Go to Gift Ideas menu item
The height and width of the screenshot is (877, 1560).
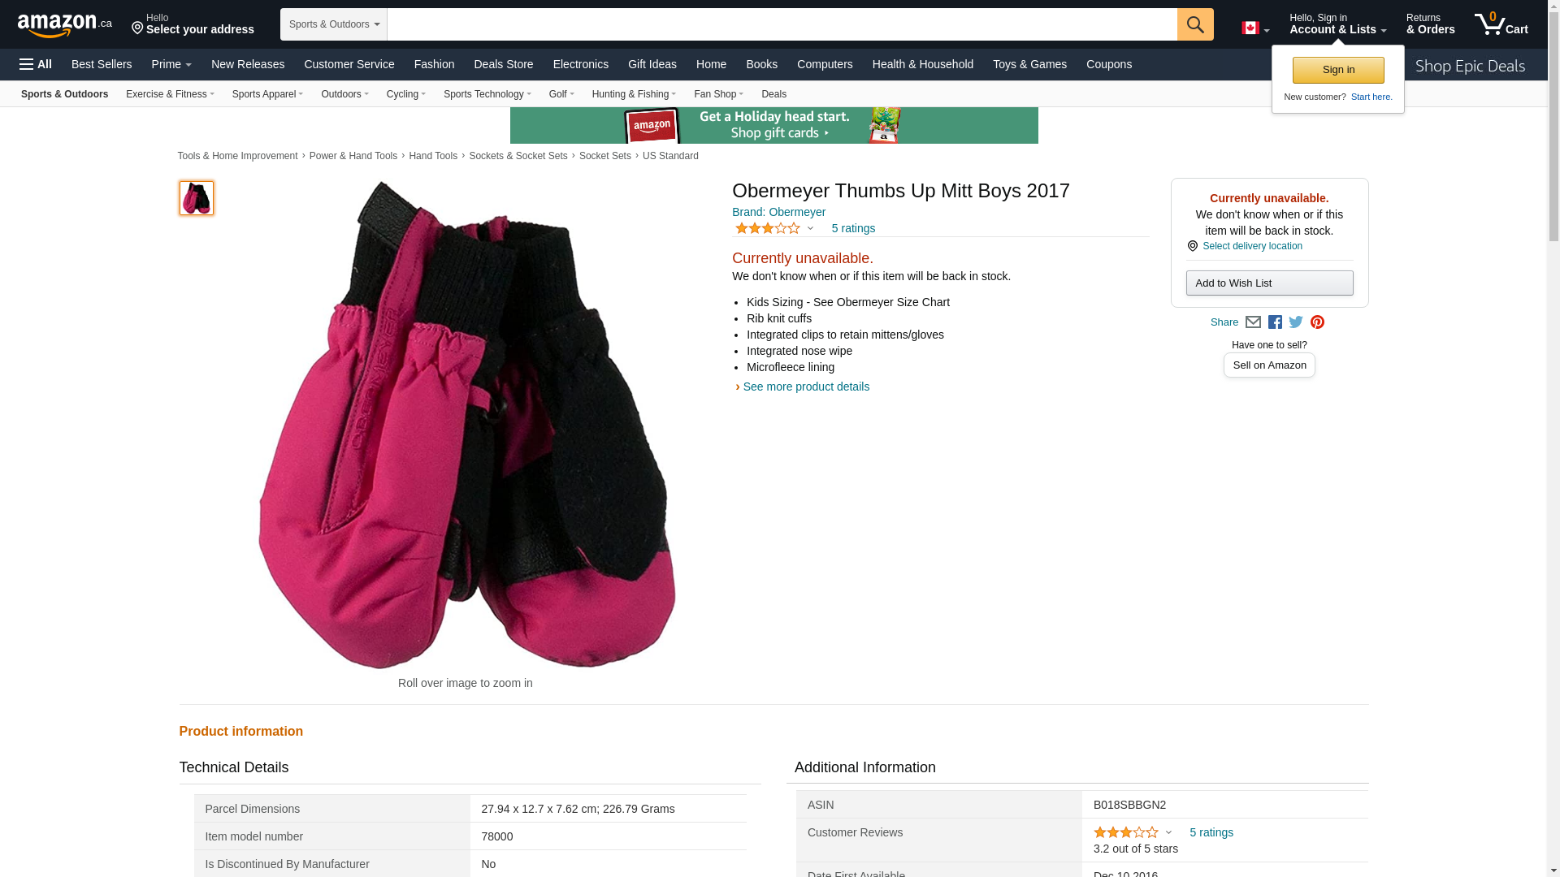[652, 64]
